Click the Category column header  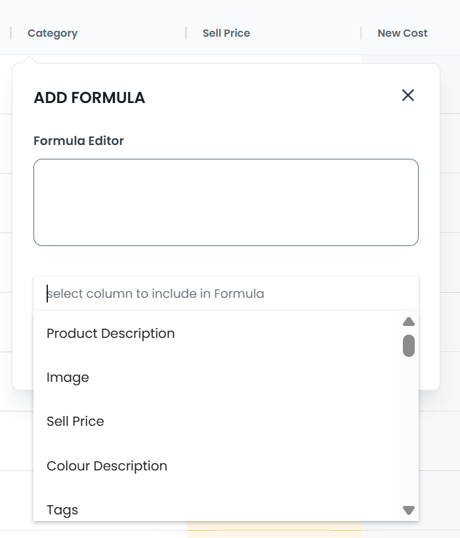52,33
